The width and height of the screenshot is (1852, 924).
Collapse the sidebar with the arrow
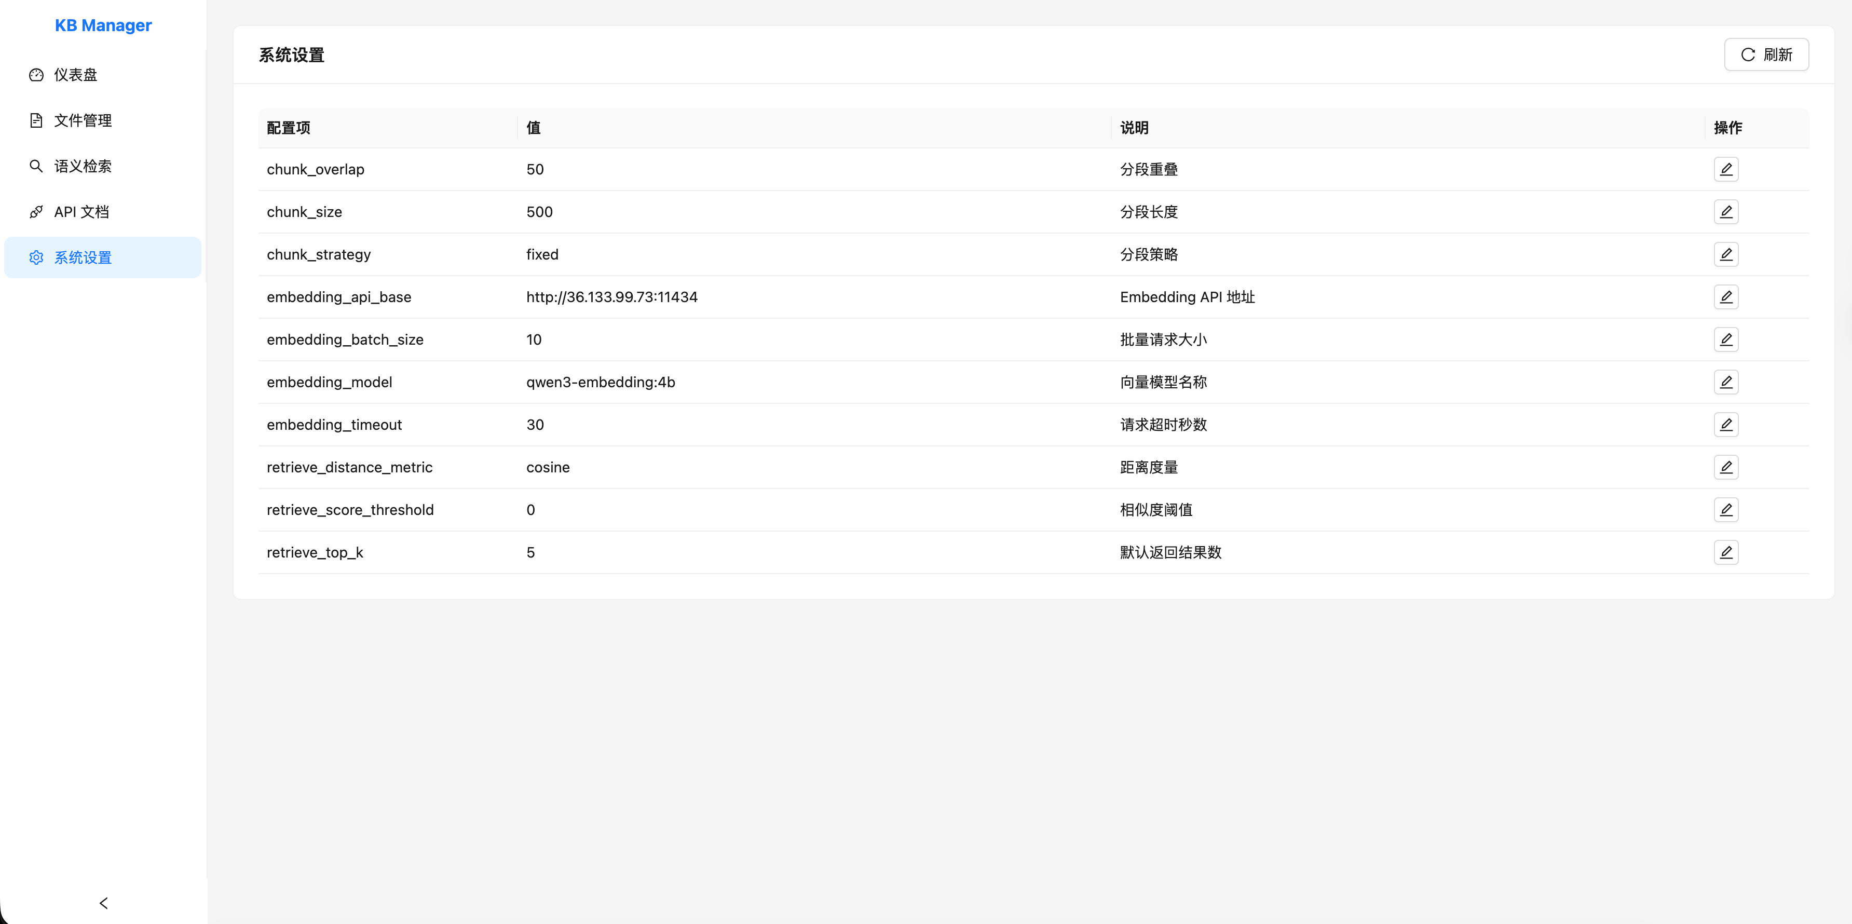103,903
